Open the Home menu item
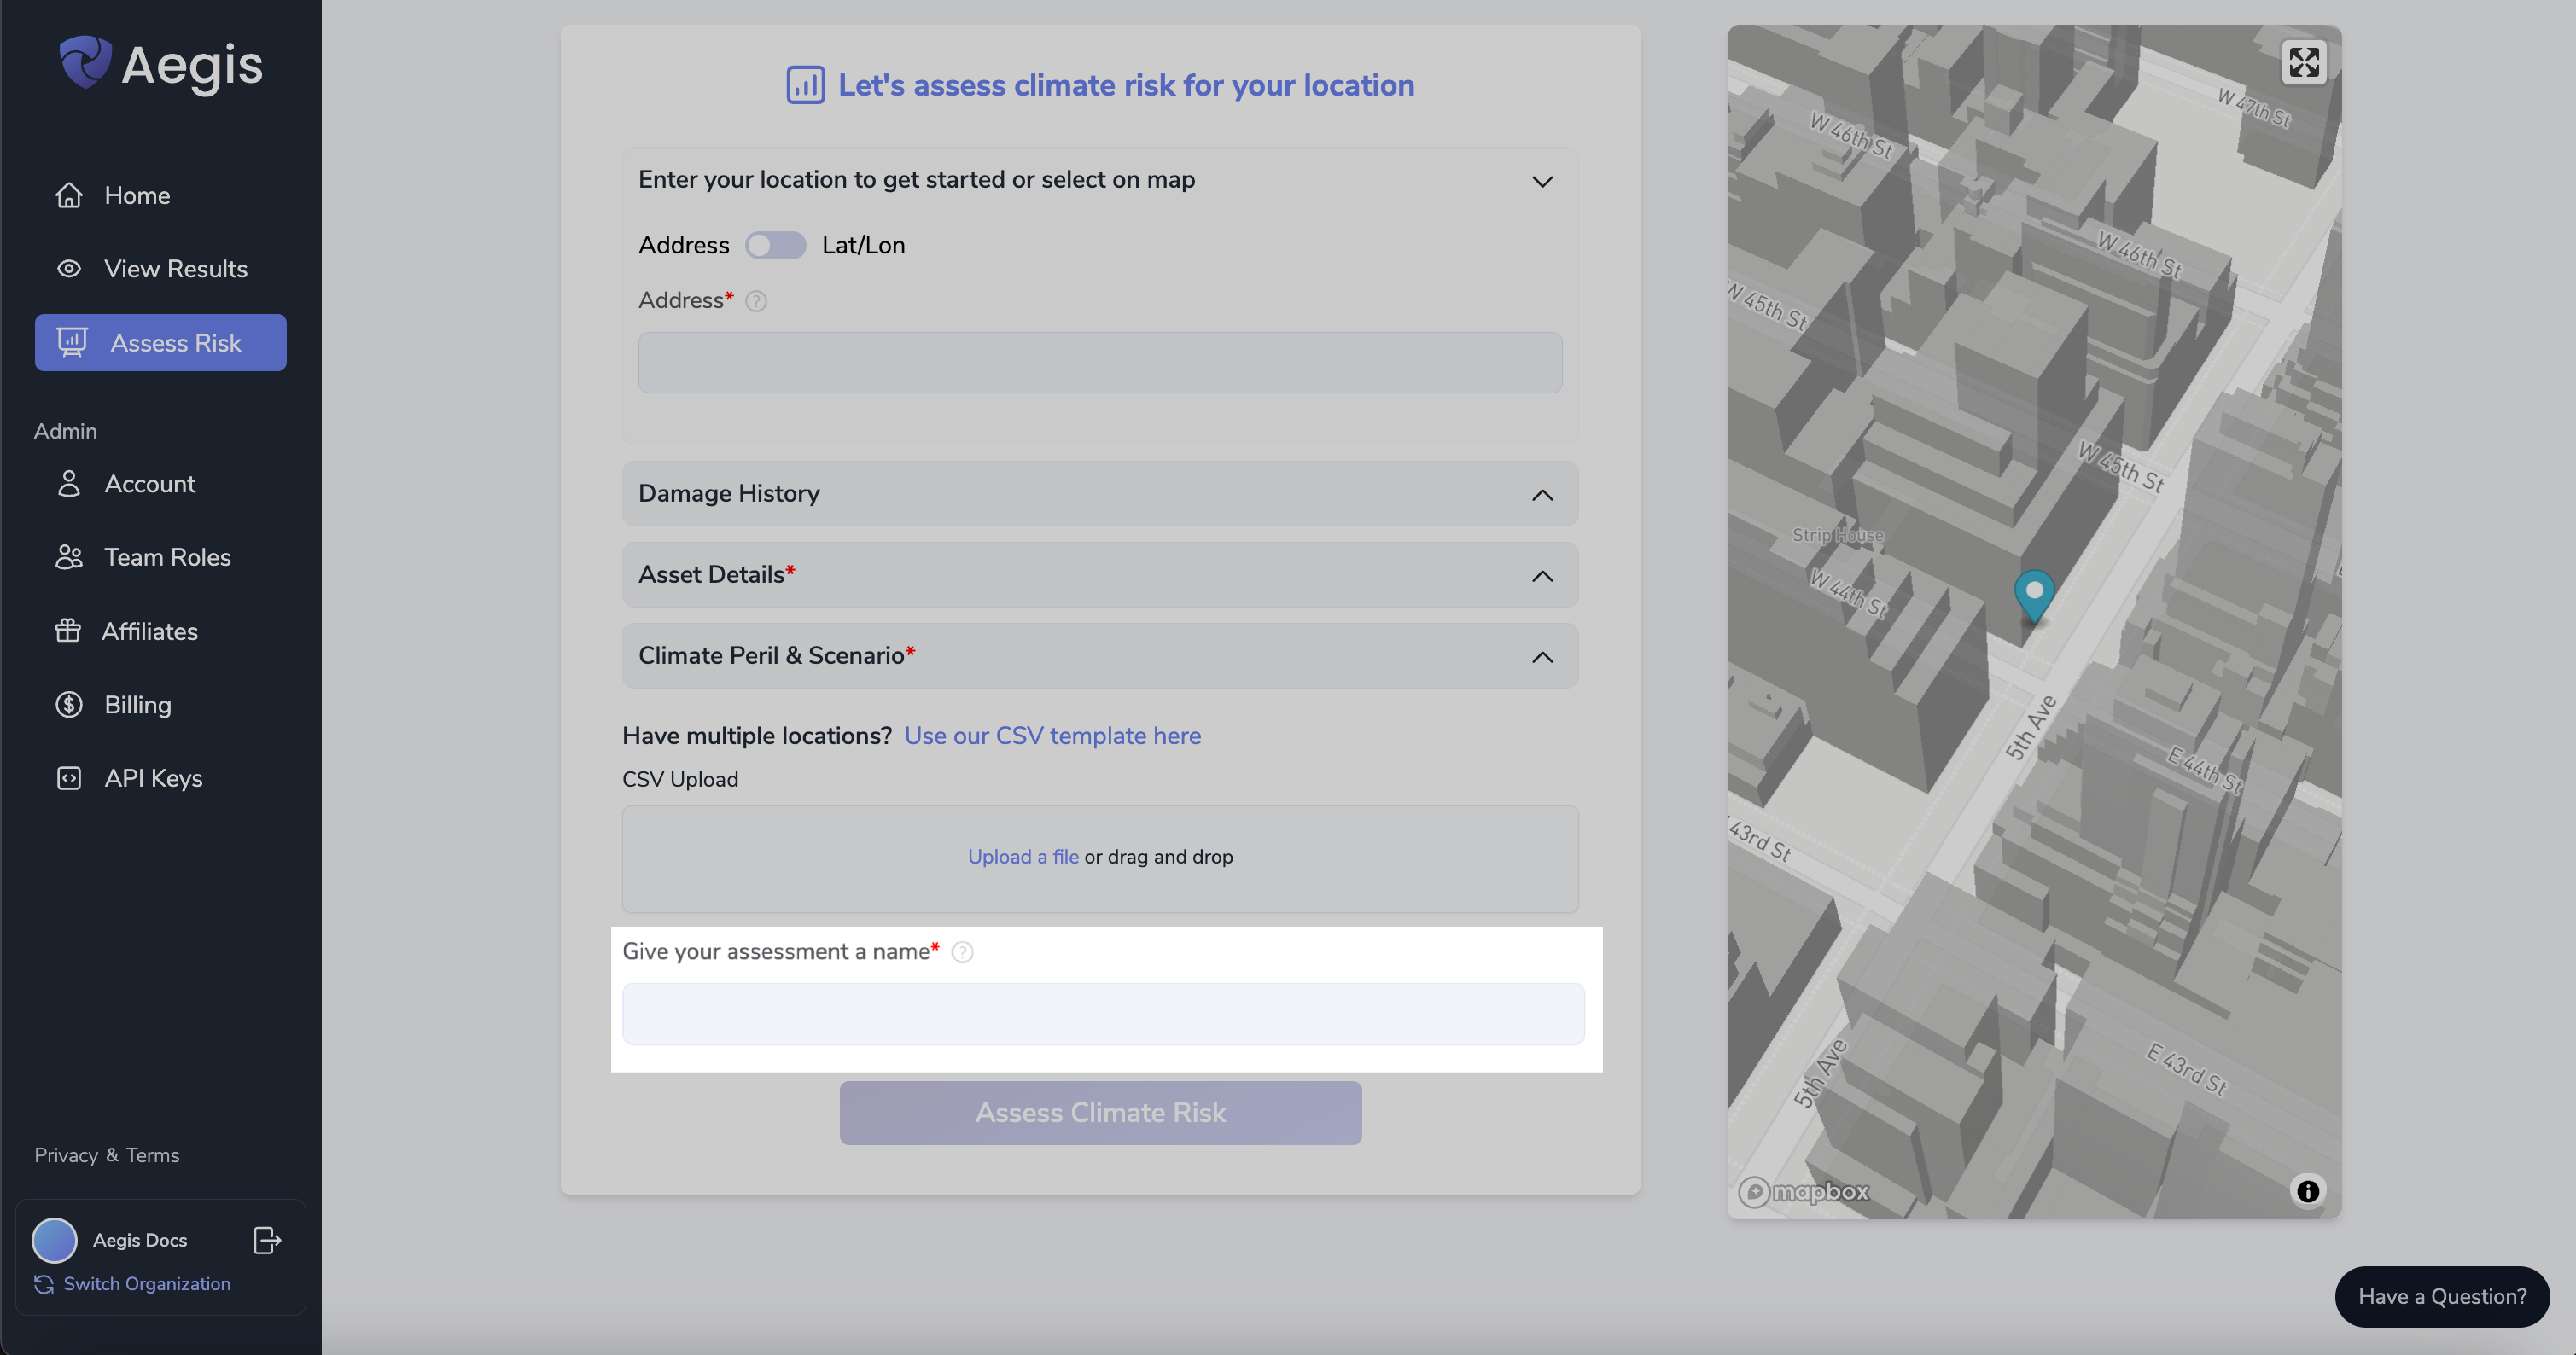The image size is (2576, 1355). tap(138, 195)
